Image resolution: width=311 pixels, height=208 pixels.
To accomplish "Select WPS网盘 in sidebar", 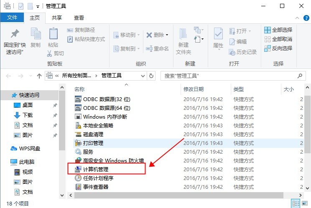I will [30, 149].
